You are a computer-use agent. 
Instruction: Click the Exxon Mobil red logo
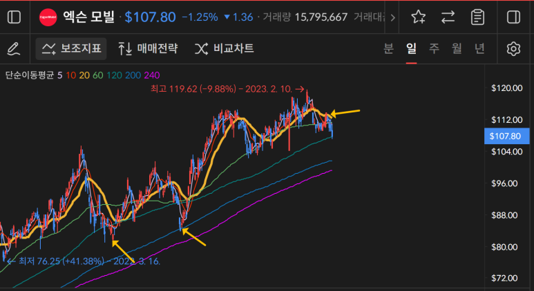click(x=48, y=17)
